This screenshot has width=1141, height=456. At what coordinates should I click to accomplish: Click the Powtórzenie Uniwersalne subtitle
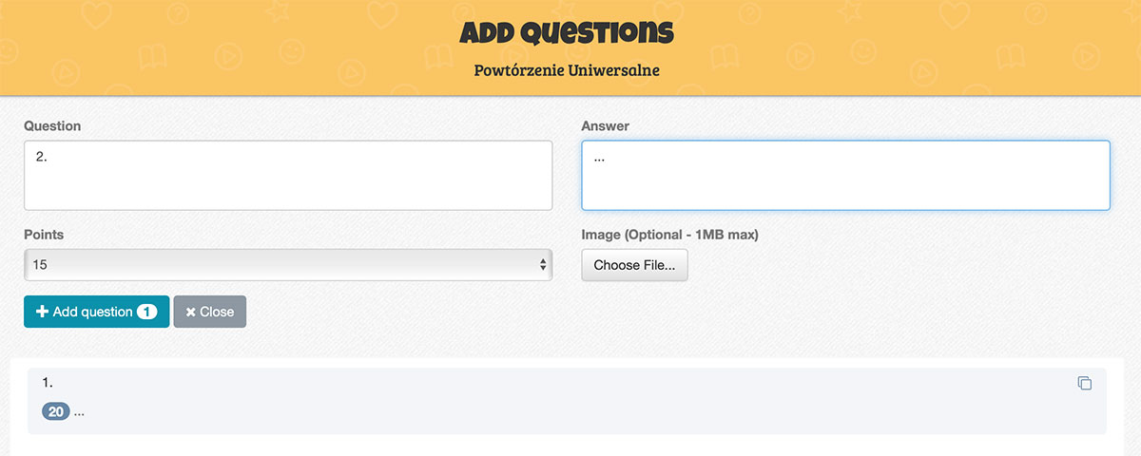tap(567, 70)
